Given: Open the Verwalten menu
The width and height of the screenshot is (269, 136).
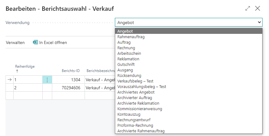Looking at the screenshot, I should (15, 42).
